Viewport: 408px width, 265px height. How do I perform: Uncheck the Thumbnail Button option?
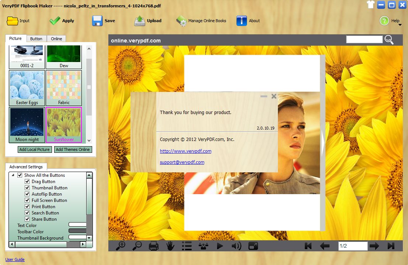27,187
